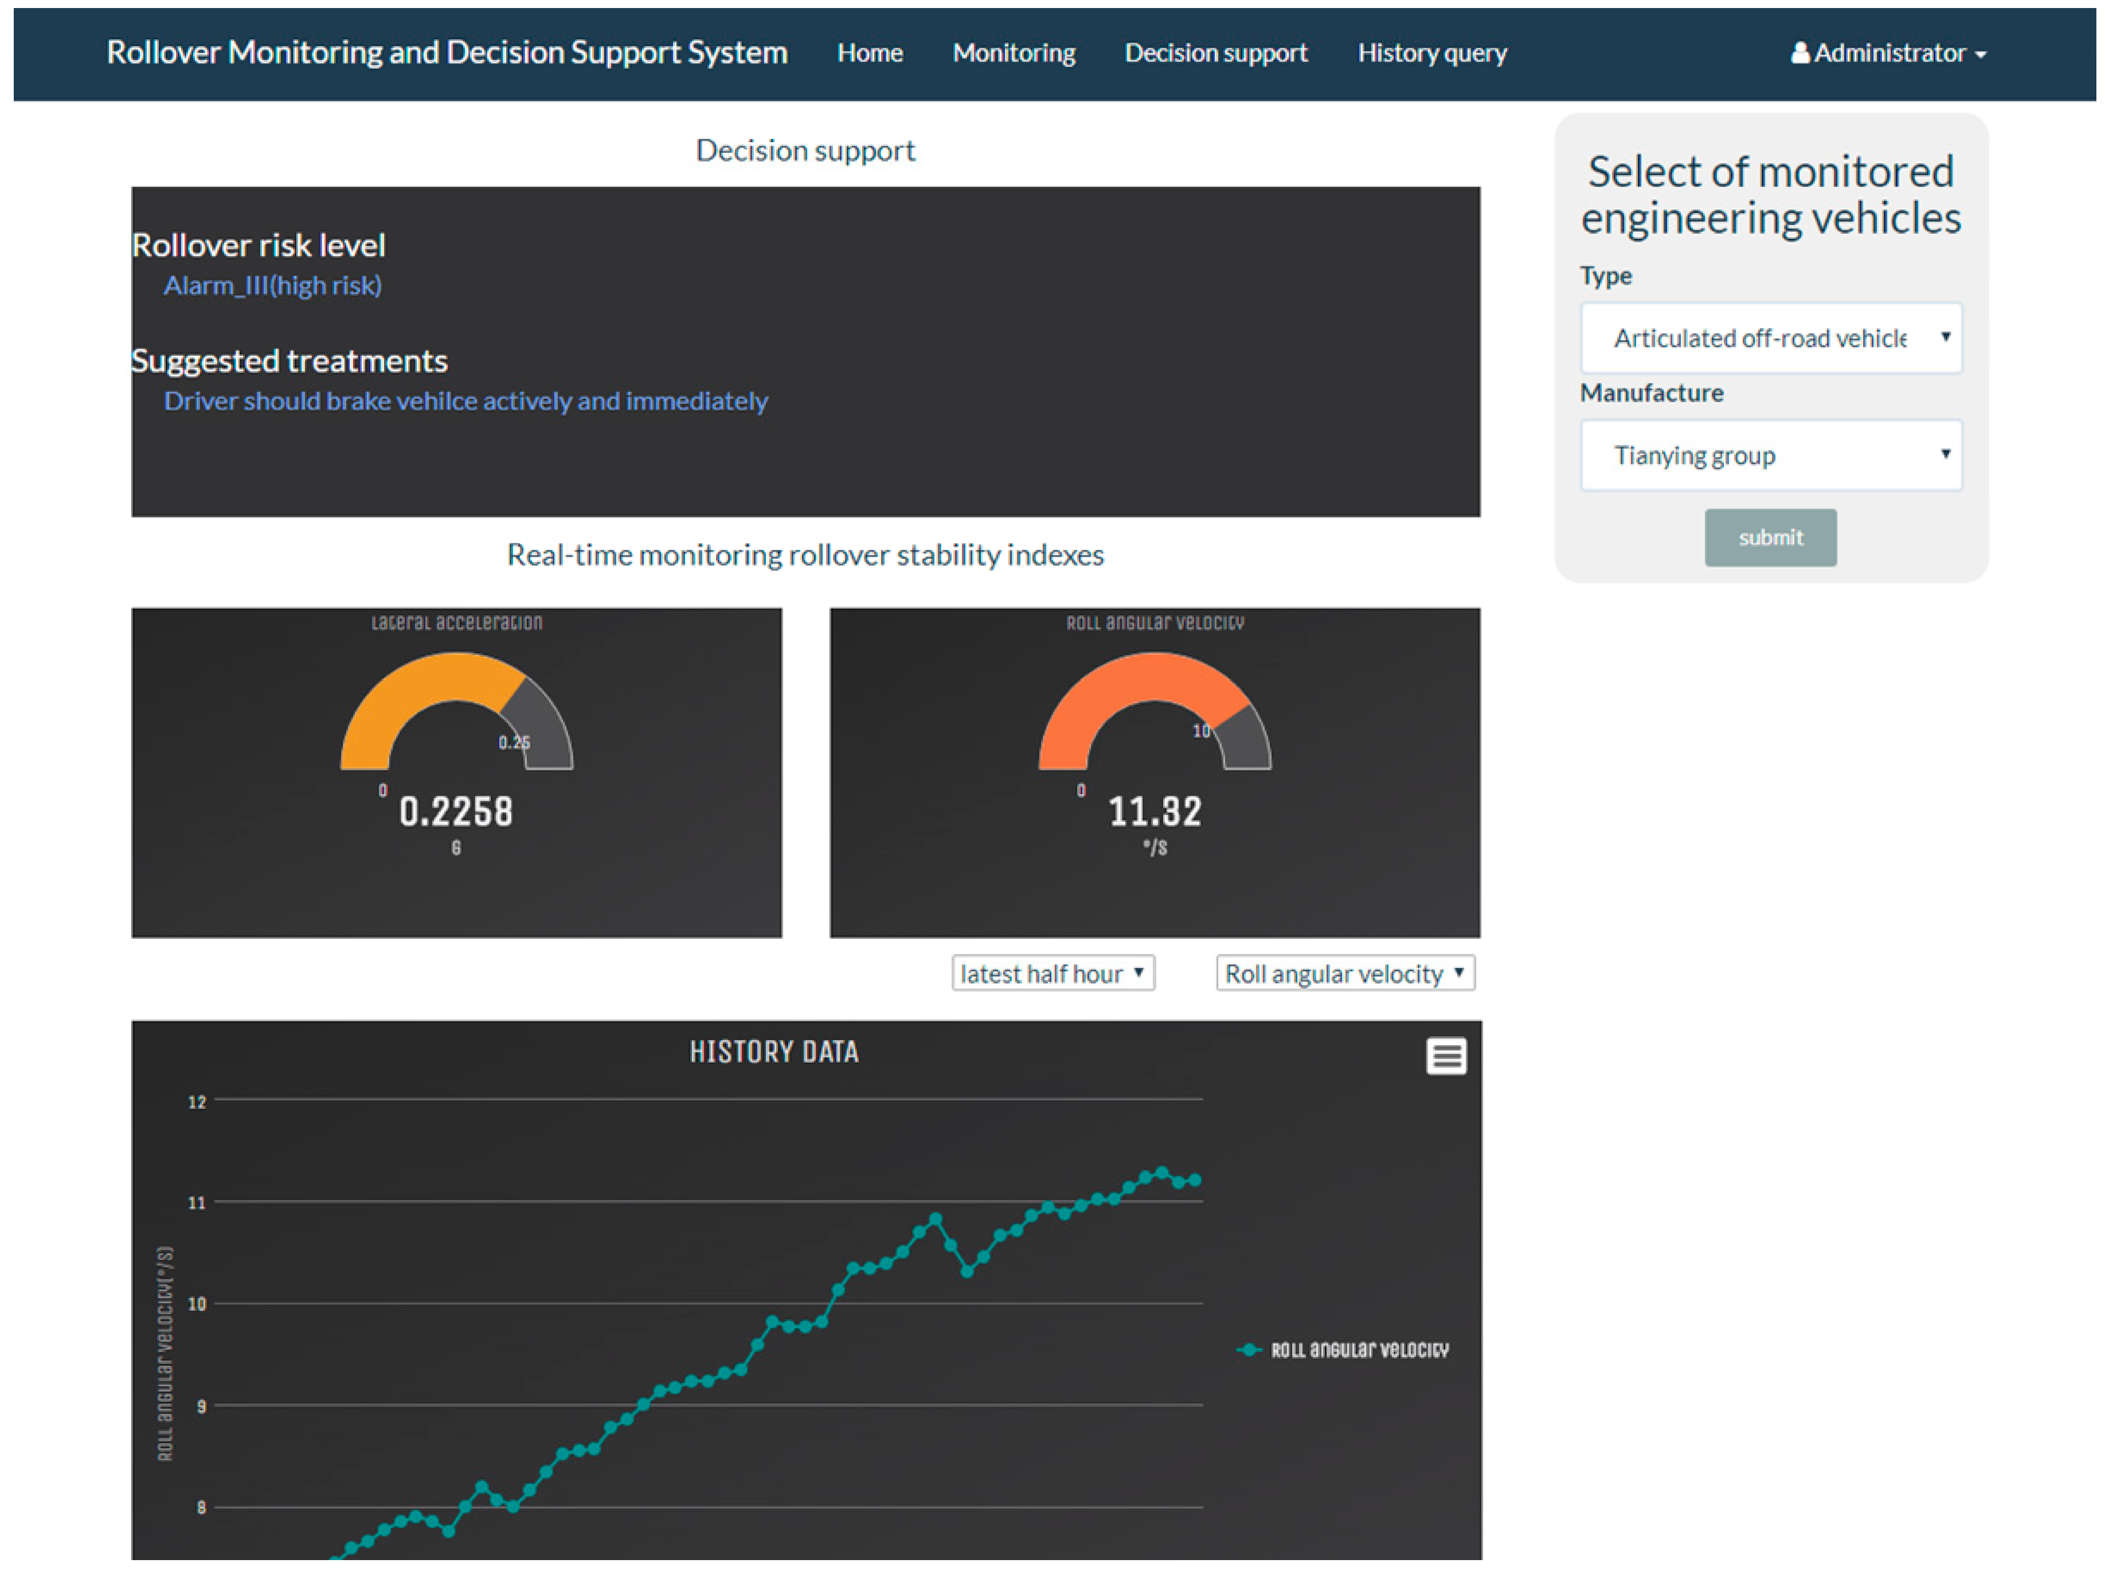Switch to Decision support in navbar

[x=1215, y=52]
